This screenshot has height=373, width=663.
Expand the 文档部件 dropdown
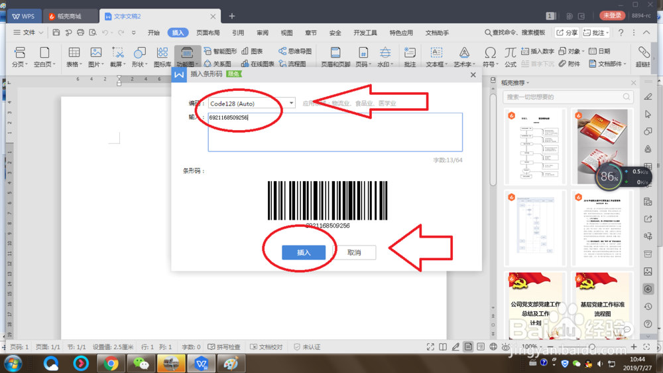[625, 64]
